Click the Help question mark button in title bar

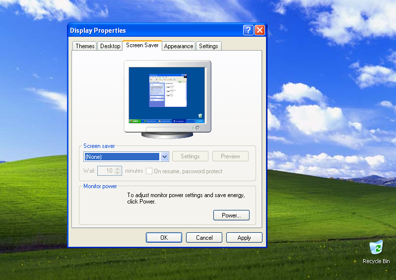click(x=248, y=30)
